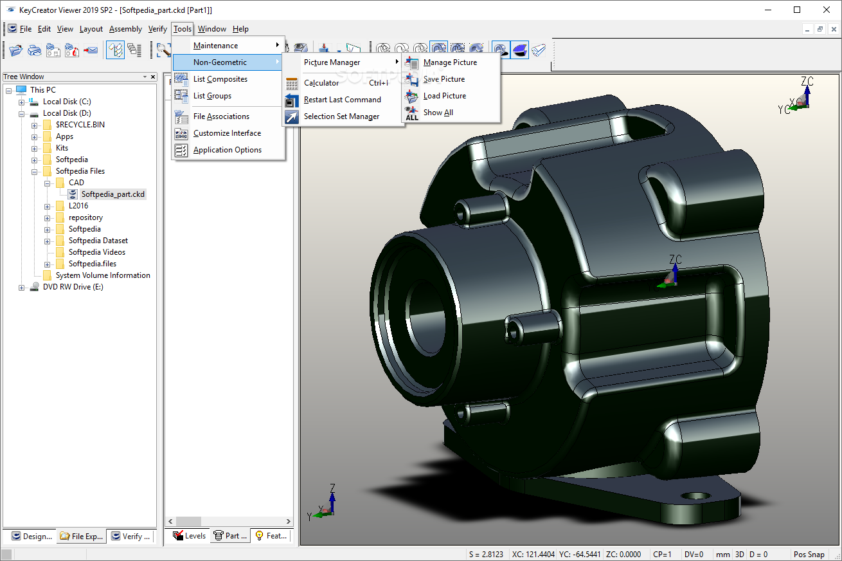Open the Tree Window title dropdown arrow

(x=144, y=77)
